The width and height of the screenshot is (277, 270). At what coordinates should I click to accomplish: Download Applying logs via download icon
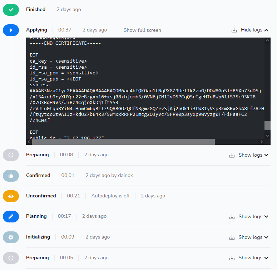click(x=234, y=30)
